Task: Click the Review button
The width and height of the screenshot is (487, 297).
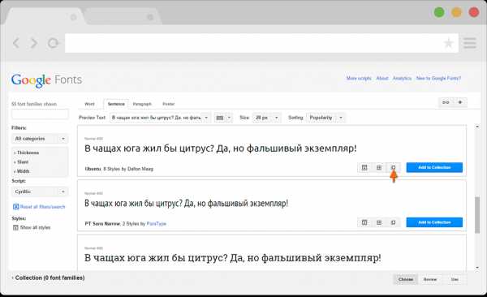Action: point(430,279)
